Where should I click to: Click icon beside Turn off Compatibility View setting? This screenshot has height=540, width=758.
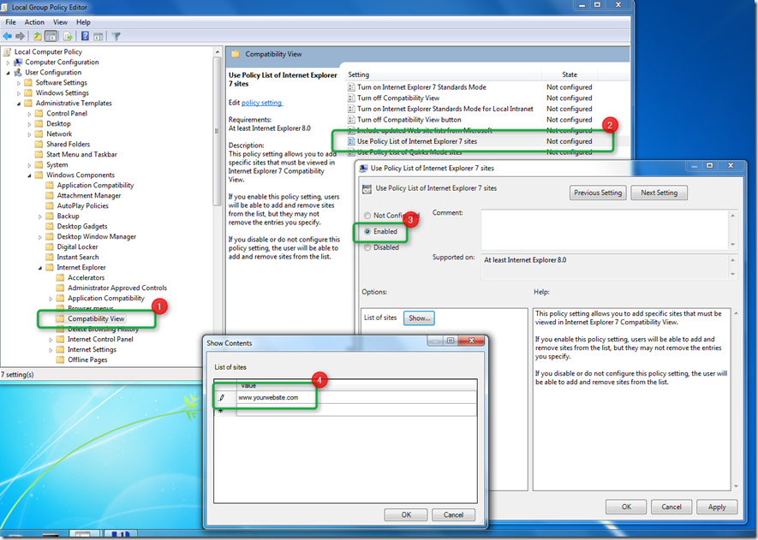point(351,98)
